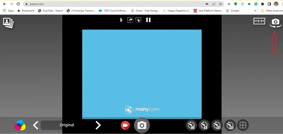The height and width of the screenshot is (134, 283).
Task: Toggle the flash icon
Action: [121, 20]
